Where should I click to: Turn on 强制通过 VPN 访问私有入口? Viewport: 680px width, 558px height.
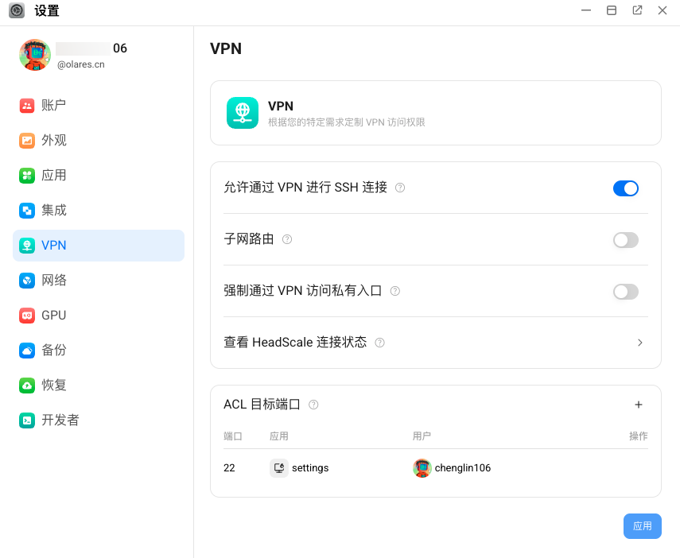[626, 292]
